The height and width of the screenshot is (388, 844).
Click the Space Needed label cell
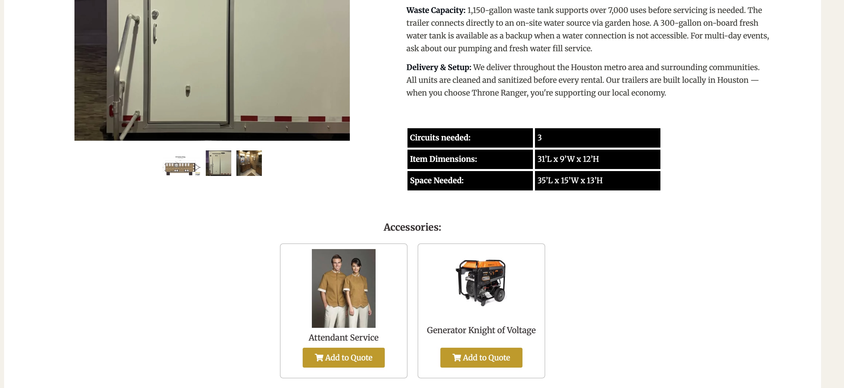[470, 180]
